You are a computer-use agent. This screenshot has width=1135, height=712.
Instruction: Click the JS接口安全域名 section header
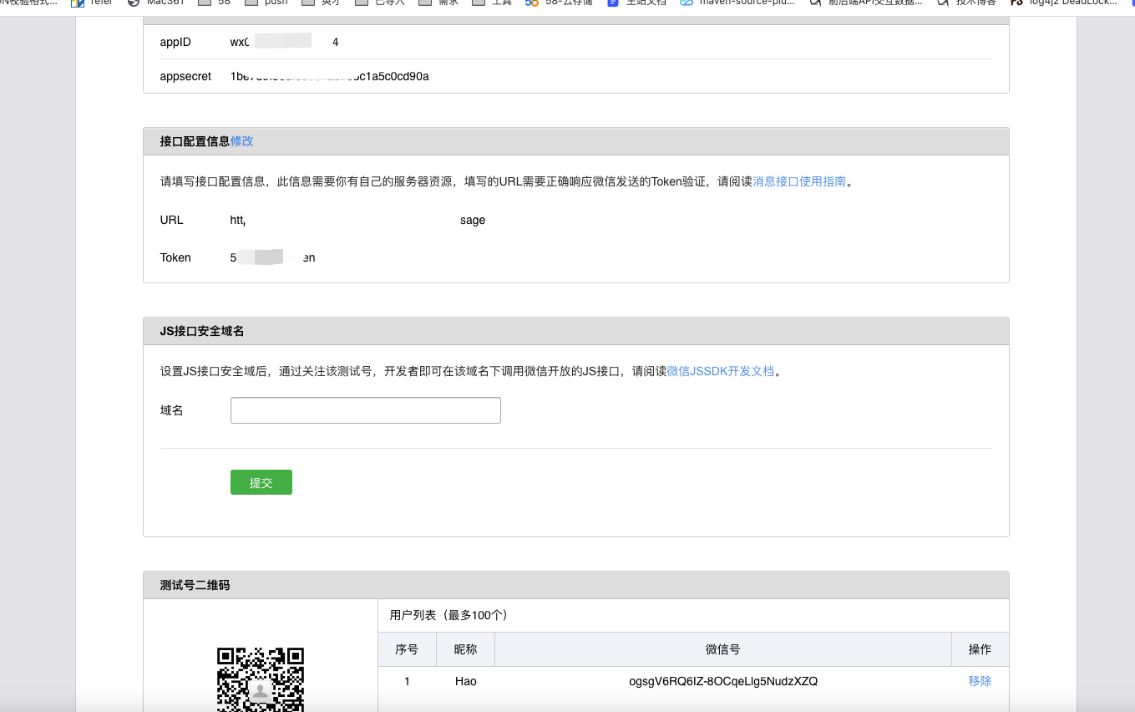point(576,331)
